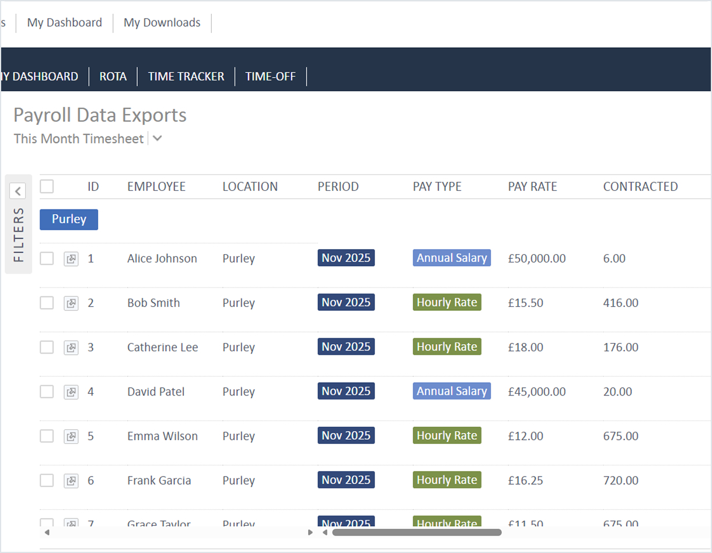Open David Patel's row detail icon

[x=71, y=391]
